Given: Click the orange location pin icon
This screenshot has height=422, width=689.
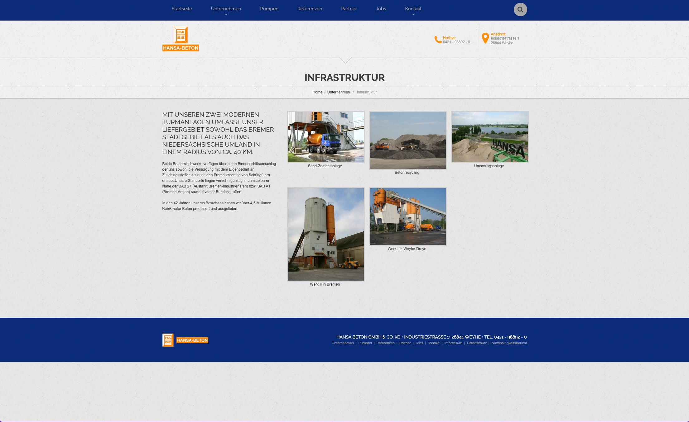Looking at the screenshot, I should (485, 38).
